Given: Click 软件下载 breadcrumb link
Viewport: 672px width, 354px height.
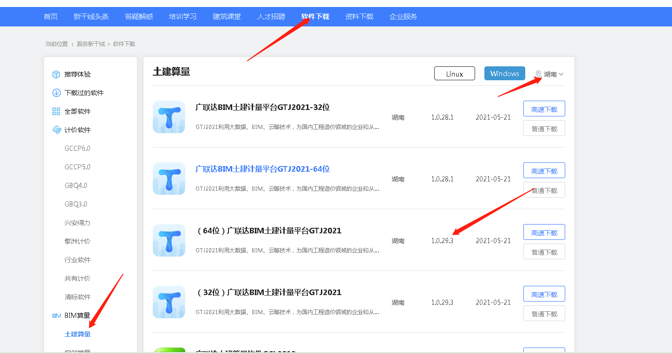Looking at the screenshot, I should (x=124, y=44).
